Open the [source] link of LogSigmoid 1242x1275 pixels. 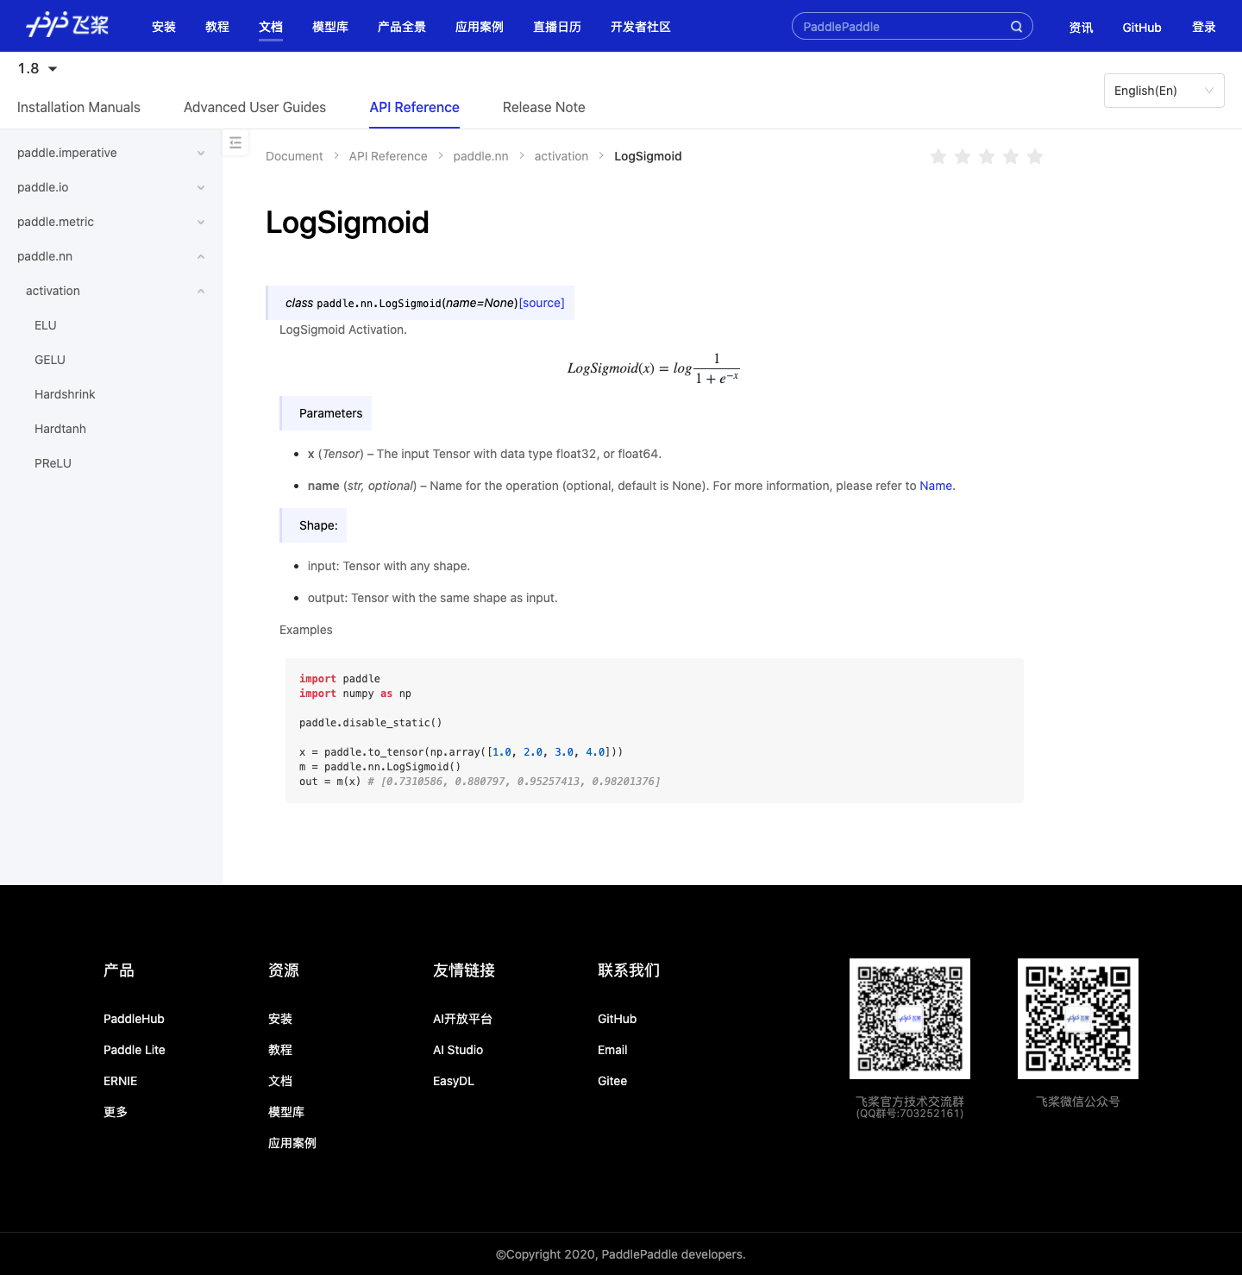tap(542, 303)
